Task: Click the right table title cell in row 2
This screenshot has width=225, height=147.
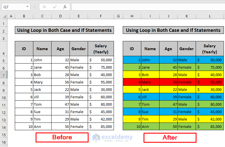Action: [x=173, y=30]
